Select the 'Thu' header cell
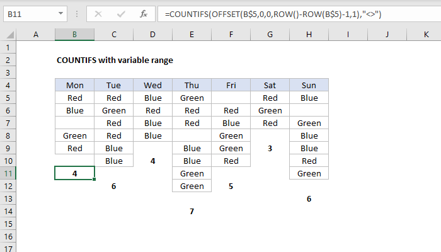441x252 pixels. [x=192, y=85]
